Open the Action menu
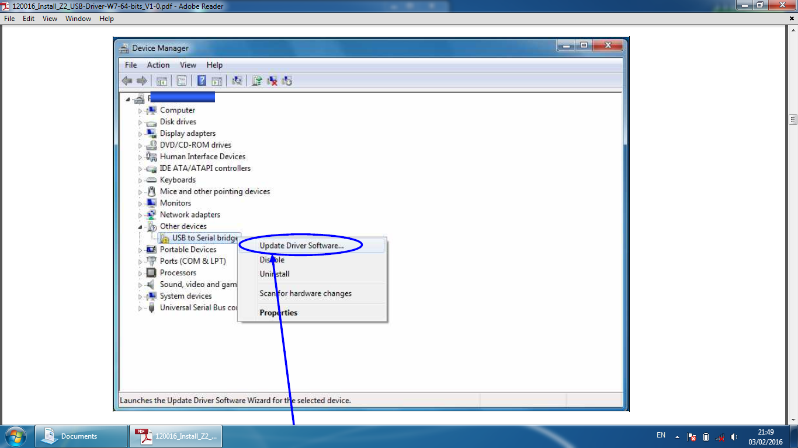This screenshot has height=448, width=798. (x=158, y=65)
